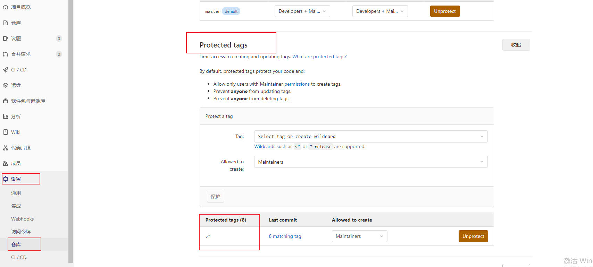
Task: Click the 仓库 file icon in sidebar
Action: pyautogui.click(x=6, y=23)
